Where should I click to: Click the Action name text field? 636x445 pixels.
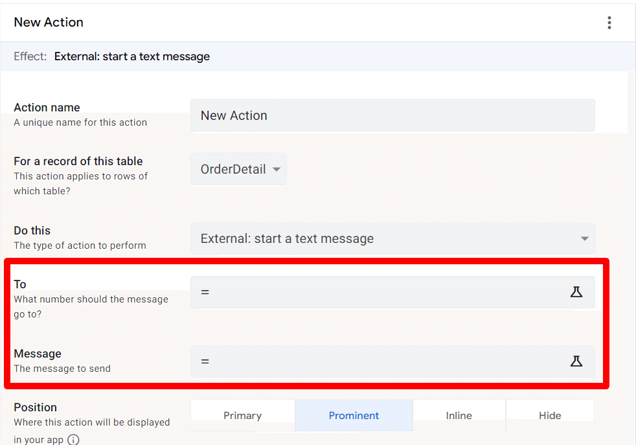pyautogui.click(x=392, y=115)
